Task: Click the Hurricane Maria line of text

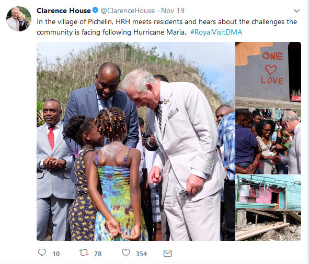Action: coord(111,32)
